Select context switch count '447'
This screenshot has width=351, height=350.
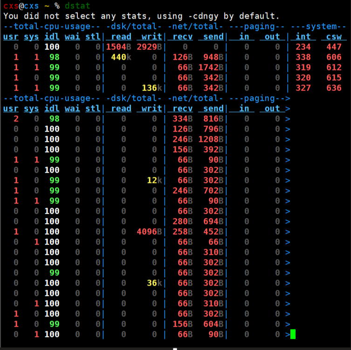(334, 47)
